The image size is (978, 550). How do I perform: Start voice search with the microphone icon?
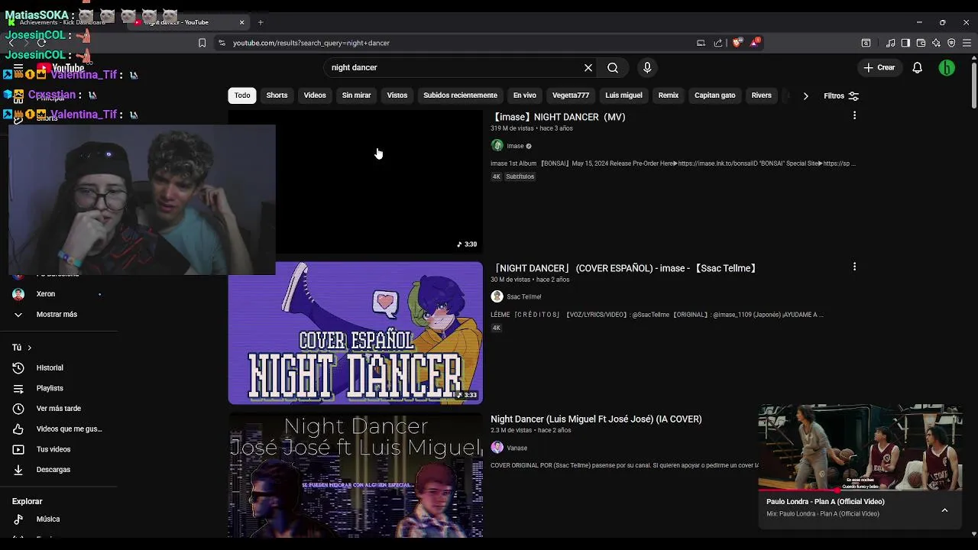(x=647, y=68)
